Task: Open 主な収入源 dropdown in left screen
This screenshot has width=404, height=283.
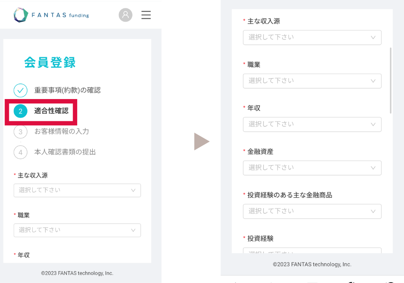Action: 77,190
